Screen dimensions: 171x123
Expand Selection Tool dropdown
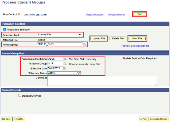[59, 34]
